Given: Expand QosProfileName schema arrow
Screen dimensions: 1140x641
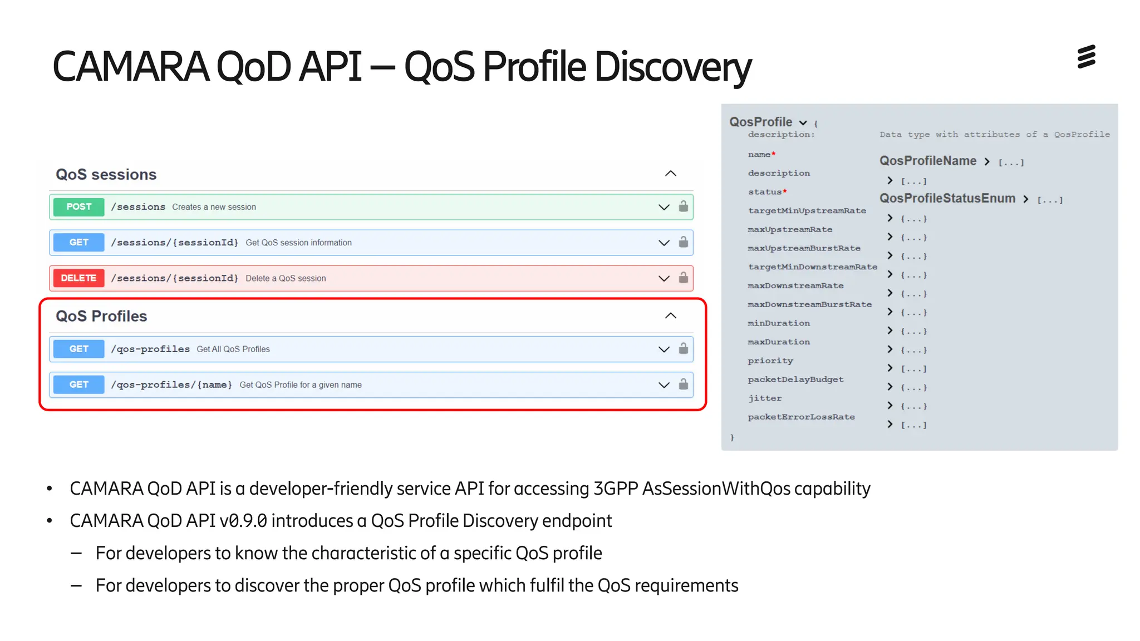Looking at the screenshot, I should 987,161.
